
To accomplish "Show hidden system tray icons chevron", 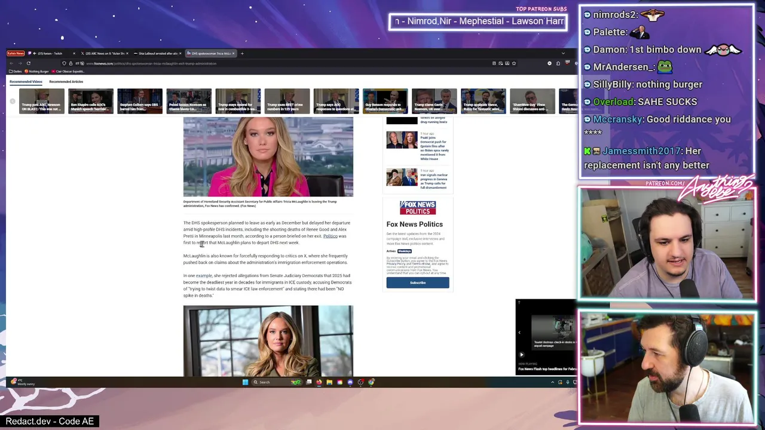I will pyautogui.click(x=552, y=382).
